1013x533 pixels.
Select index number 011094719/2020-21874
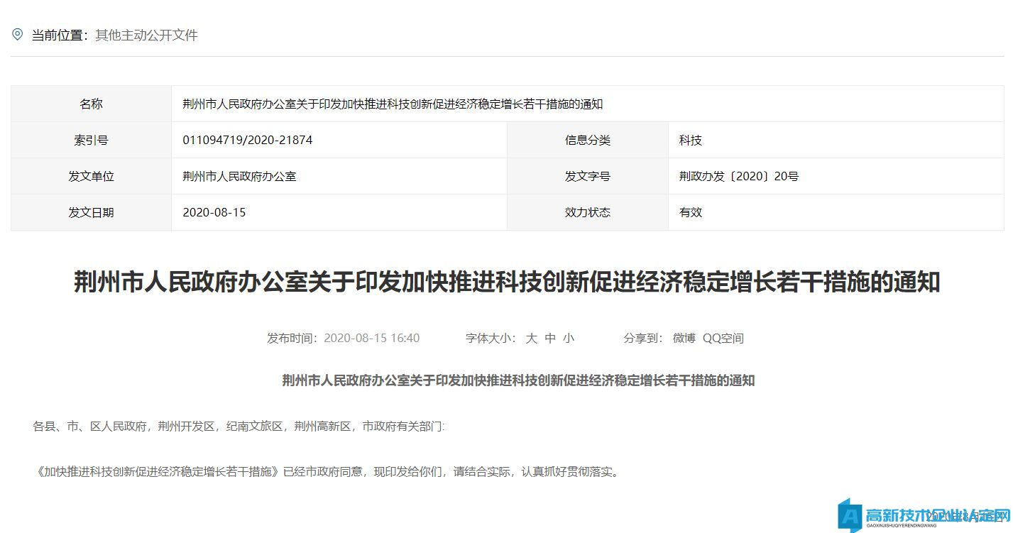pos(248,140)
